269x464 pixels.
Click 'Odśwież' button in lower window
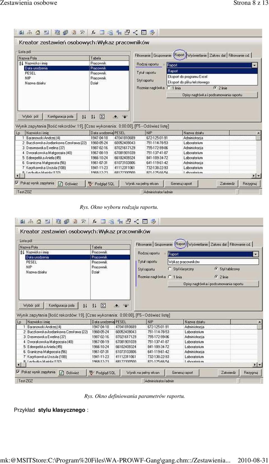pyautogui.click(x=72, y=373)
